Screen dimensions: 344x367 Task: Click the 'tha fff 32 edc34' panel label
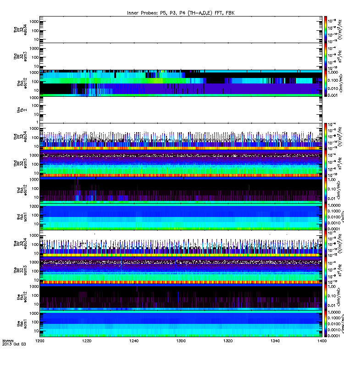pos(20,30)
